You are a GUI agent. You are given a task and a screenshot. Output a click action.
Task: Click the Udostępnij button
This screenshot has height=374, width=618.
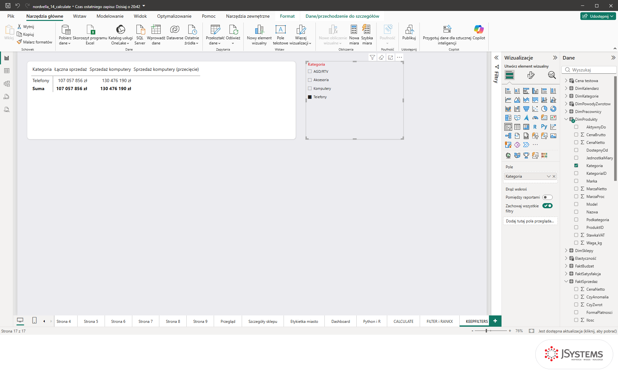click(x=598, y=16)
